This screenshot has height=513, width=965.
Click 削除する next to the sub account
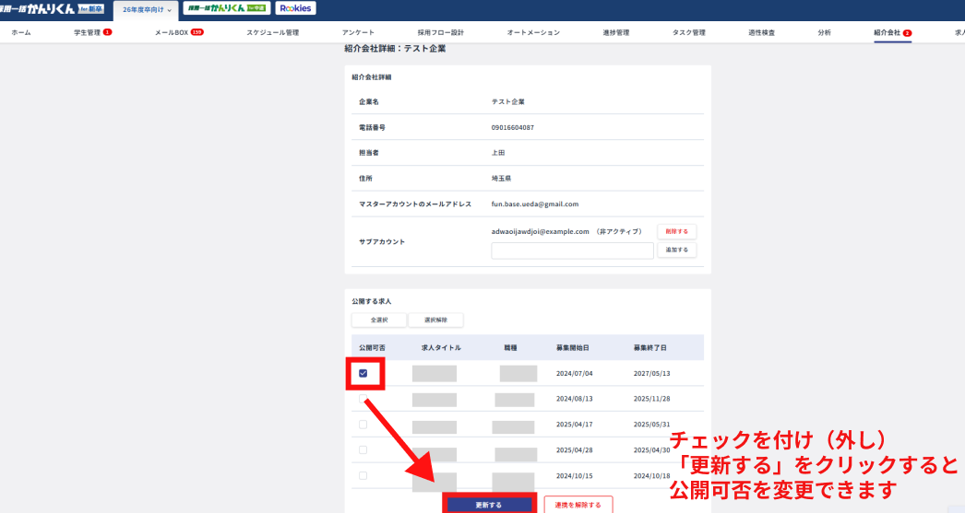coord(676,232)
